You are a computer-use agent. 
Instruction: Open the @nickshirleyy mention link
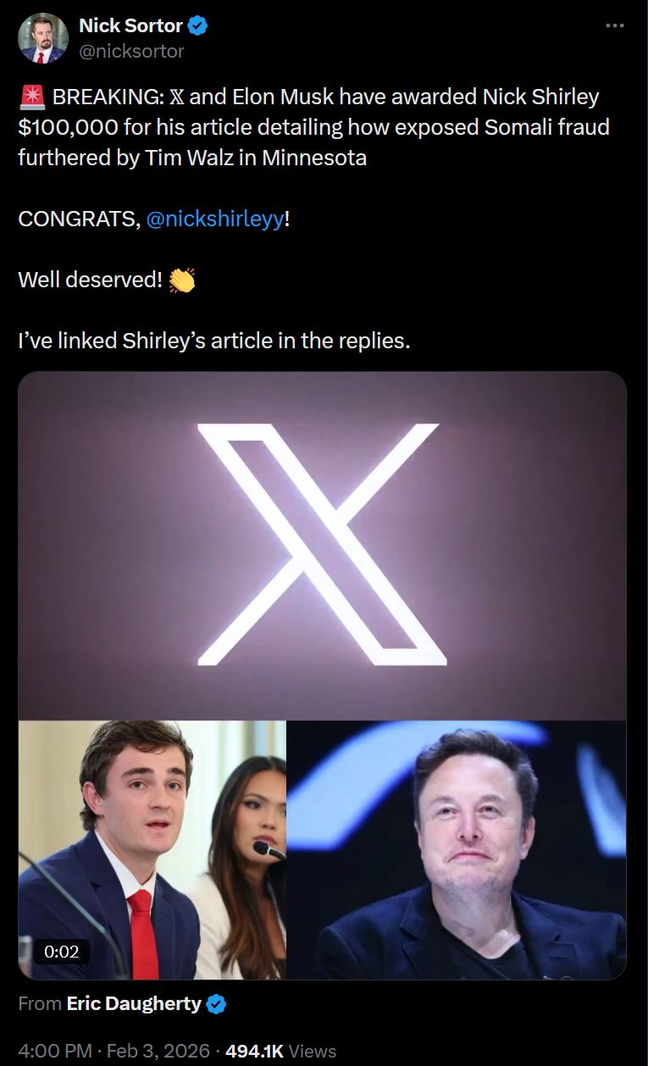[x=215, y=219]
